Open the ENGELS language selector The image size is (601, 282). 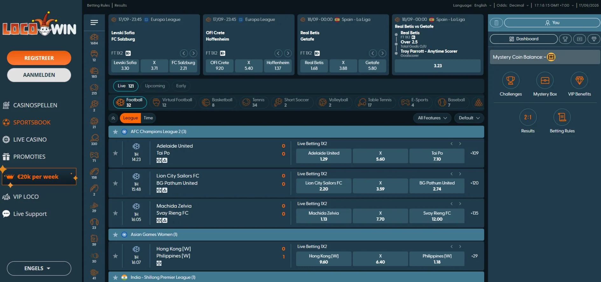pos(39,268)
